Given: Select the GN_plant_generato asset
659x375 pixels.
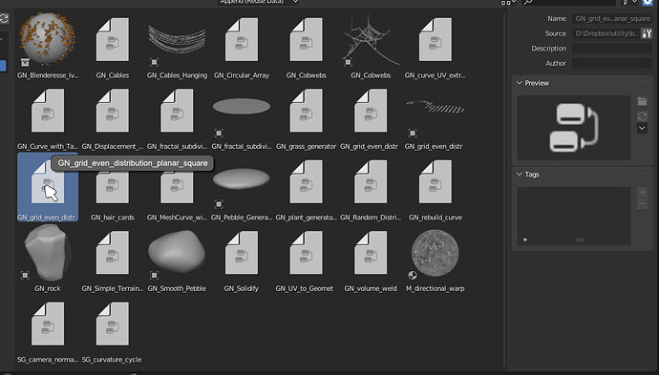Looking at the screenshot, I should pos(306,187).
